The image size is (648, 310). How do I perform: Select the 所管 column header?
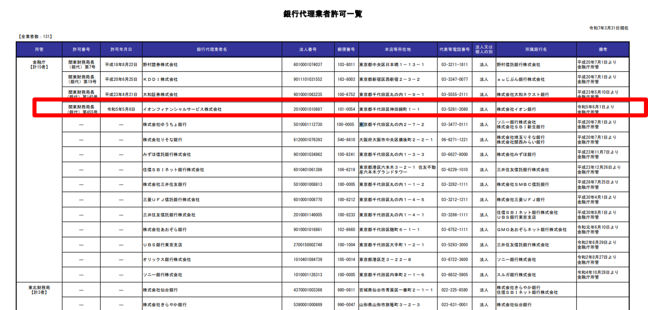click(39, 49)
